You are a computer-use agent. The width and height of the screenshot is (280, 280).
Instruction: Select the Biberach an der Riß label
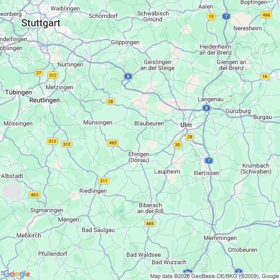point(150,208)
